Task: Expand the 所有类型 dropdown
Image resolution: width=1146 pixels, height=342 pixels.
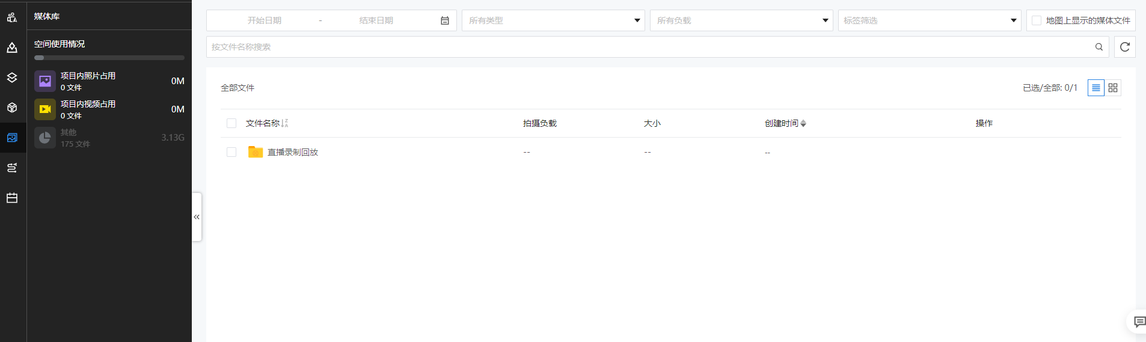Action: [553, 20]
